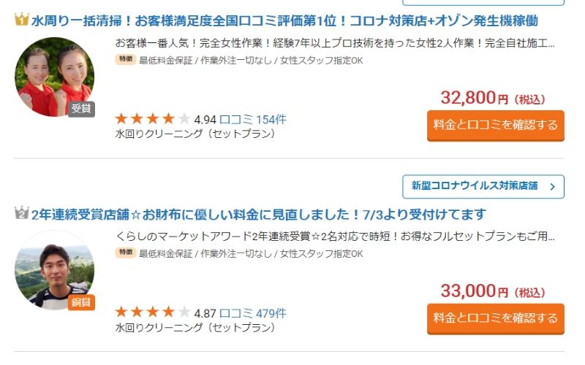
Task: Click the star rating of the 4.87 listing
Action: coord(153,313)
